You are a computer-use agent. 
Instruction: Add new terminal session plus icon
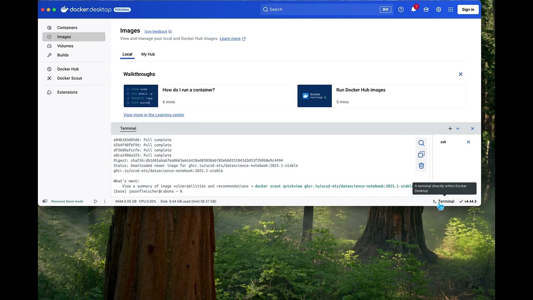point(450,129)
